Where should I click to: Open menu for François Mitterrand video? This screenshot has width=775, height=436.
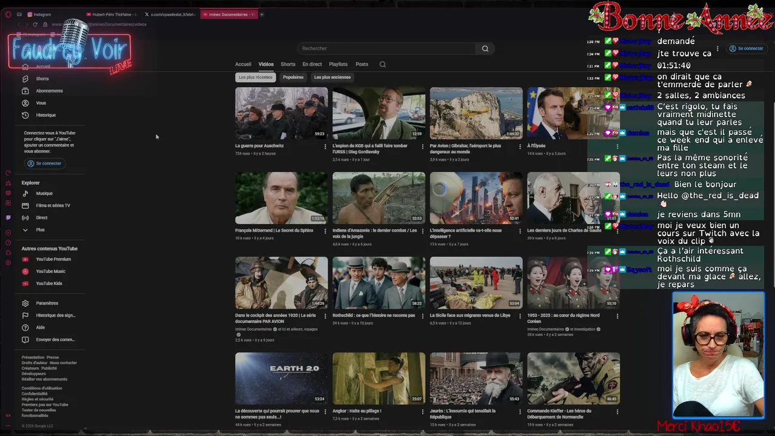click(x=325, y=231)
